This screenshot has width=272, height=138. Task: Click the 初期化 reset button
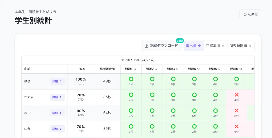coord(250,14)
